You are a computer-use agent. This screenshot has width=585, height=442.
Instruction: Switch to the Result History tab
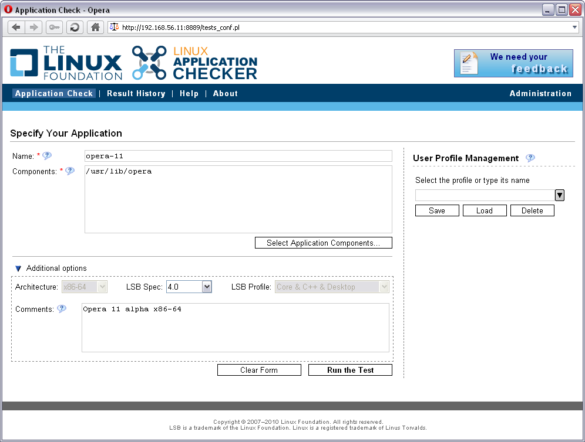tap(136, 93)
